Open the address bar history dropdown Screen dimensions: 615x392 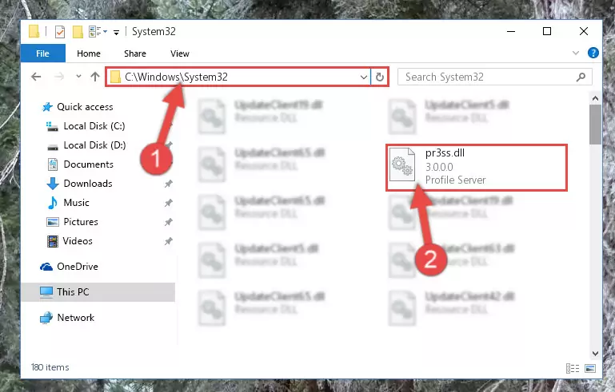pyautogui.click(x=364, y=77)
